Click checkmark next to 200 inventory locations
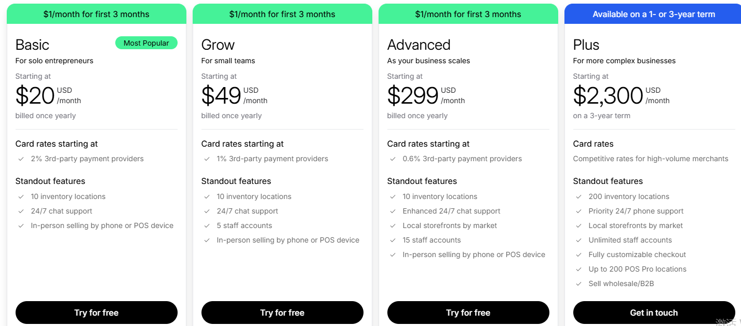Screen dimensions: 741x326 (579, 196)
